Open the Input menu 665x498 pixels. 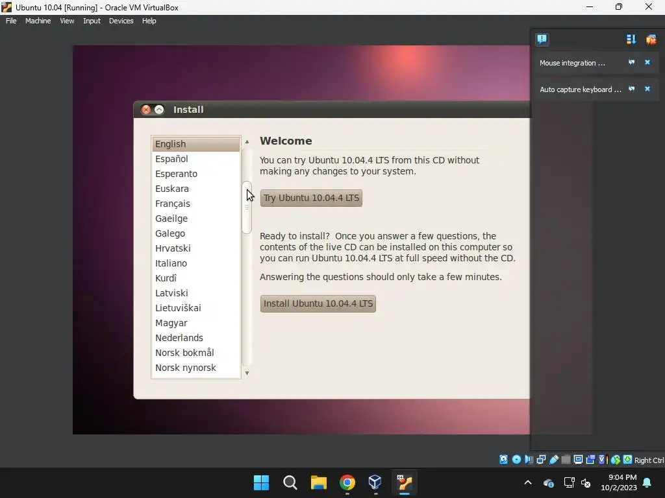tap(92, 21)
